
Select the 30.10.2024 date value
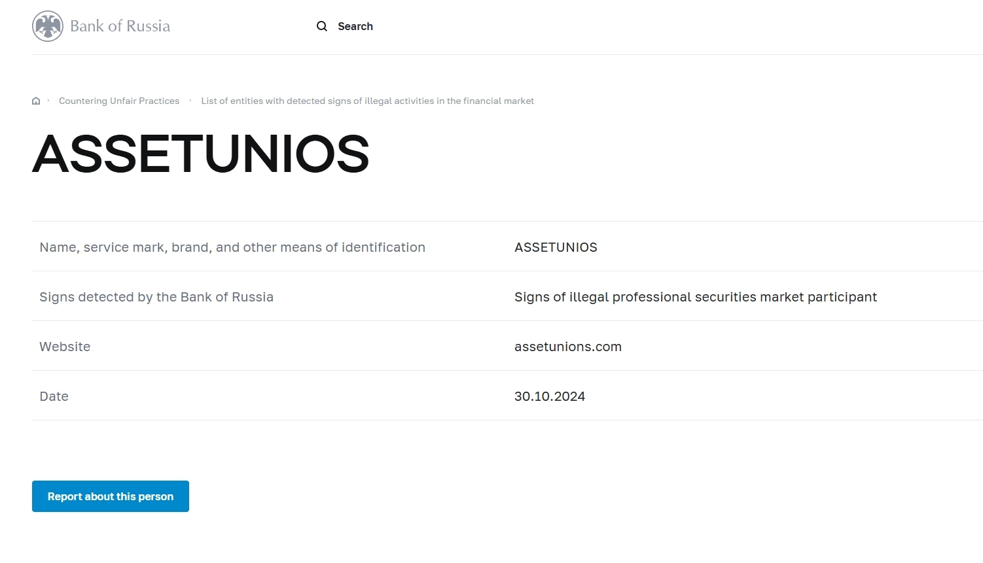pos(549,396)
